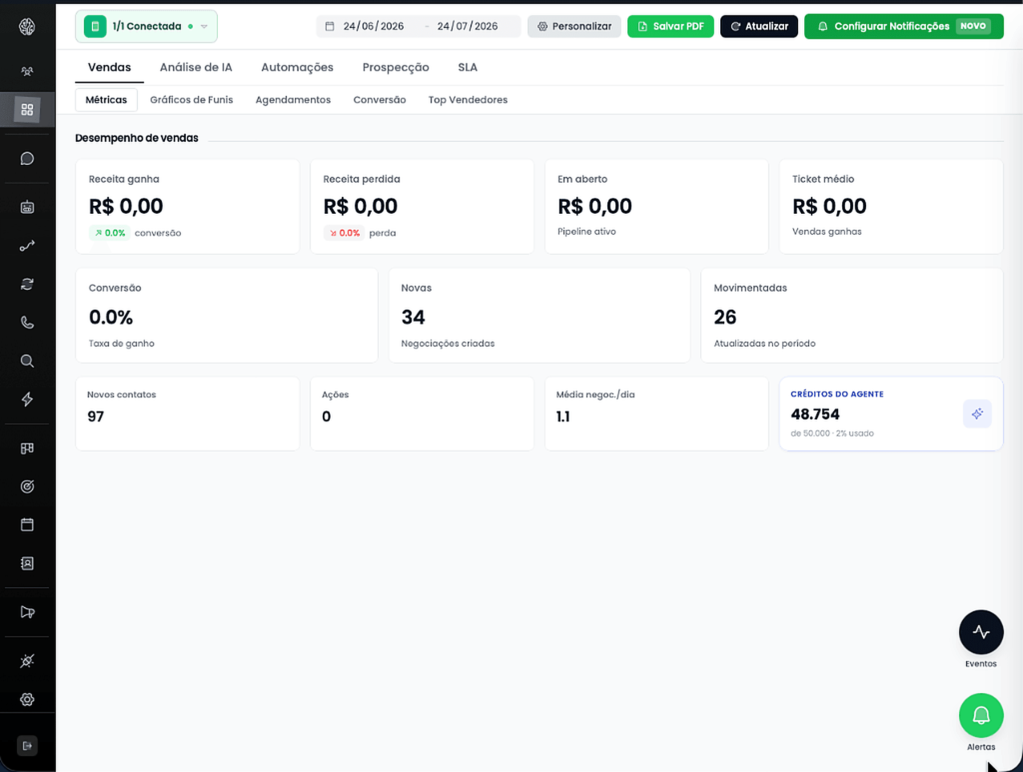Open the settings gear sidebar icon
The image size is (1023, 772).
(x=27, y=699)
